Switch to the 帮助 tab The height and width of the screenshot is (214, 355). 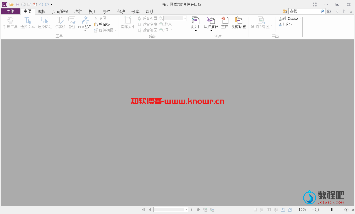point(149,11)
